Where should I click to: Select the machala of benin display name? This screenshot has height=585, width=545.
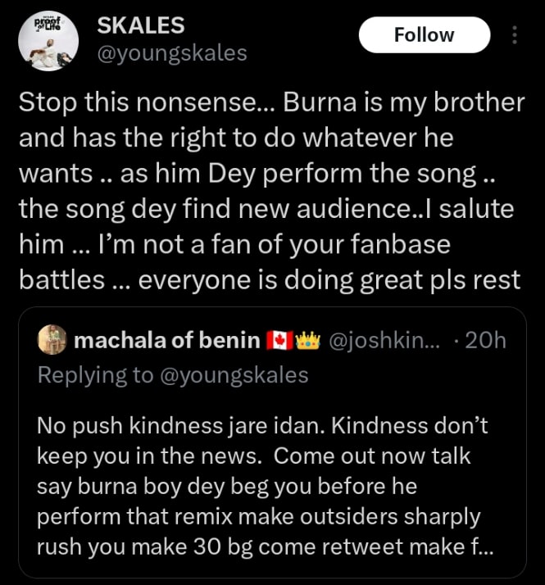tap(167, 340)
